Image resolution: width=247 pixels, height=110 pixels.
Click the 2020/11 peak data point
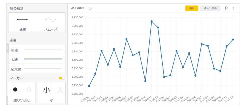click(x=151, y=21)
